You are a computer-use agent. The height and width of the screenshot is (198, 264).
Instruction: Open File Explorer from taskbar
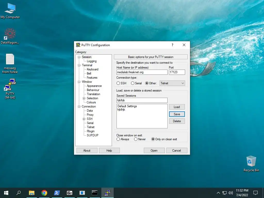click(31, 193)
